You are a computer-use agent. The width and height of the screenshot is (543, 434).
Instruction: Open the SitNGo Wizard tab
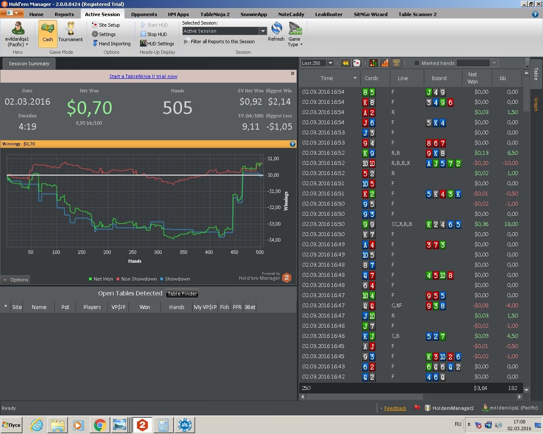tap(371, 14)
